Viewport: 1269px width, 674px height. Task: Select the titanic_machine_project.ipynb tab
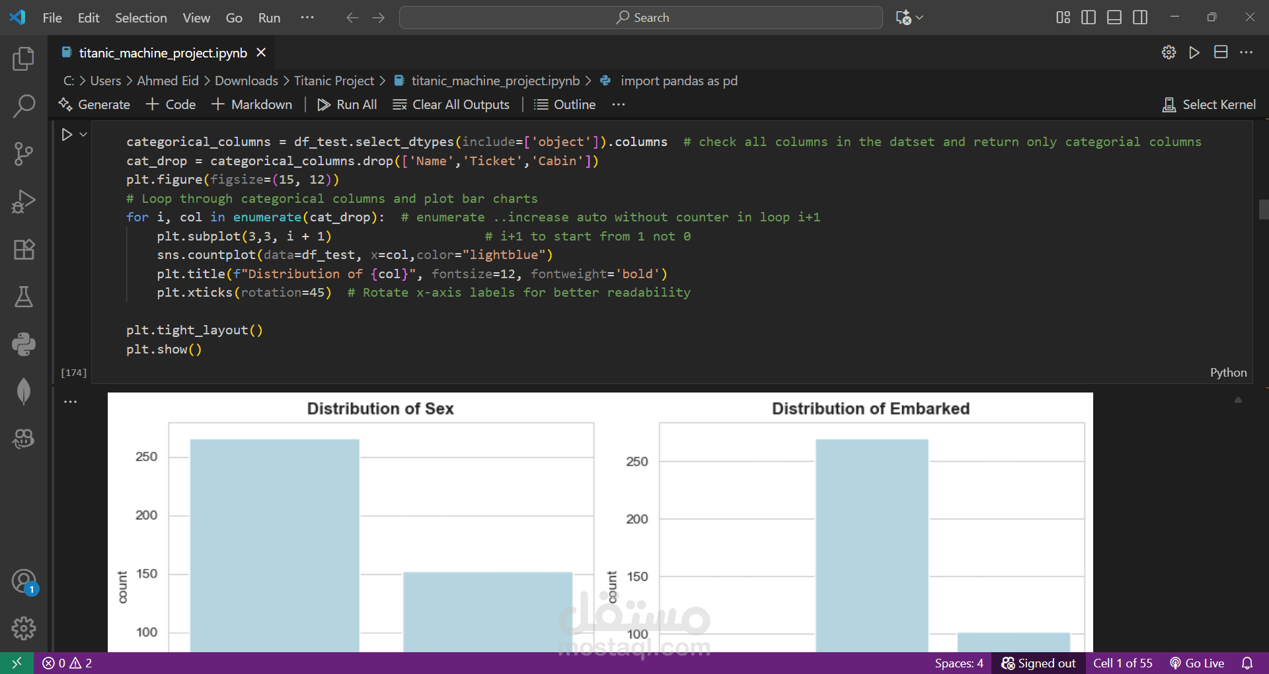tap(163, 53)
